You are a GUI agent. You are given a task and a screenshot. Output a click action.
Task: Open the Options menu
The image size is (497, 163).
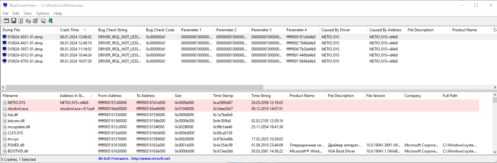[43, 13]
